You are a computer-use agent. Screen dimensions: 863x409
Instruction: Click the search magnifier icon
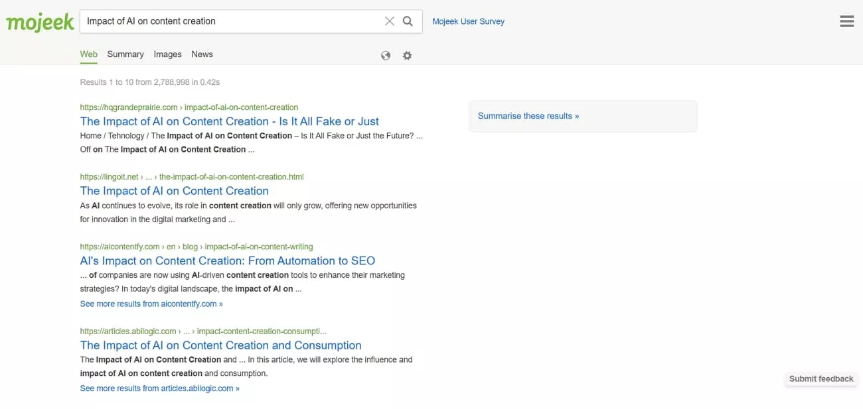pyautogui.click(x=408, y=21)
